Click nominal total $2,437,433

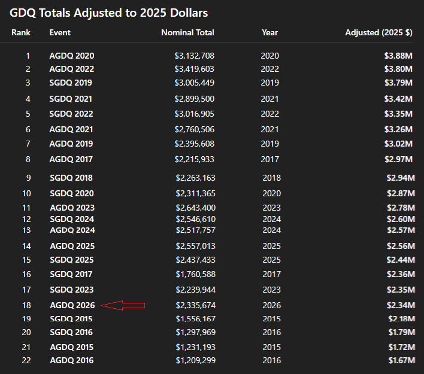tap(196, 260)
